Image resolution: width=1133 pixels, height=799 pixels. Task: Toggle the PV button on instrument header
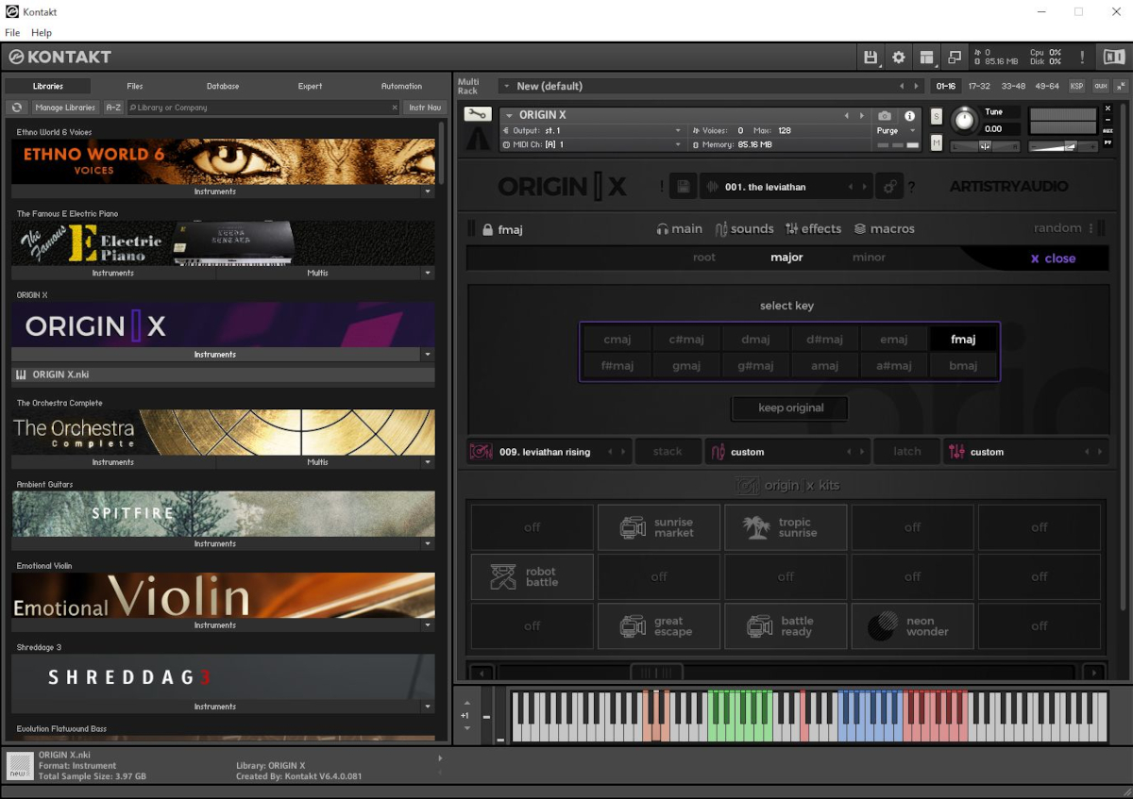(x=1108, y=142)
